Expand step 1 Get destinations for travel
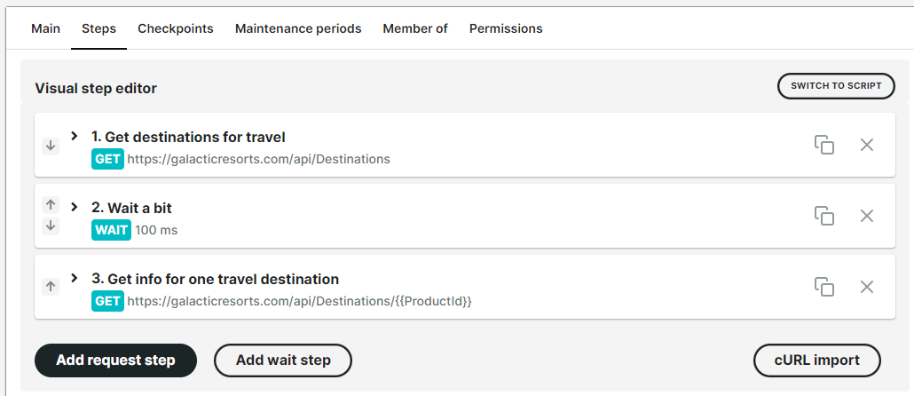The height and width of the screenshot is (396, 914). (x=75, y=136)
